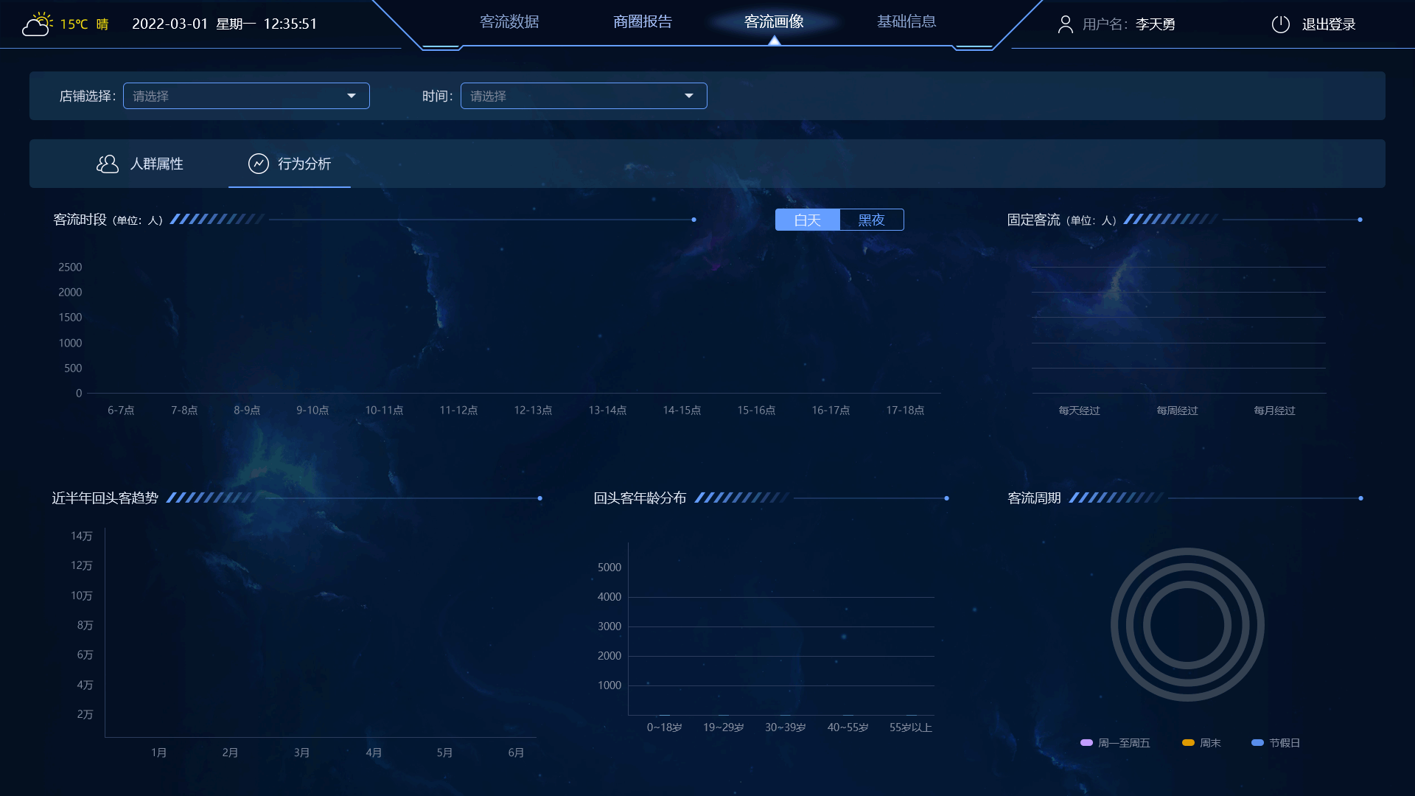Screen dimensions: 1415x796
Task: Toggle the 周末 orange legend marker
Action: click(1188, 743)
